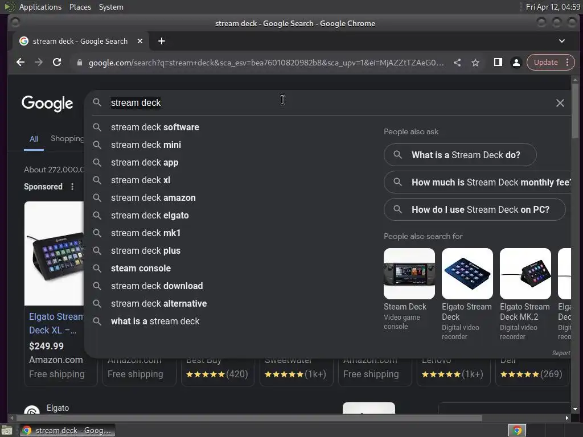
Task: Choose suggestion stream deck alternative
Action: click(x=159, y=304)
